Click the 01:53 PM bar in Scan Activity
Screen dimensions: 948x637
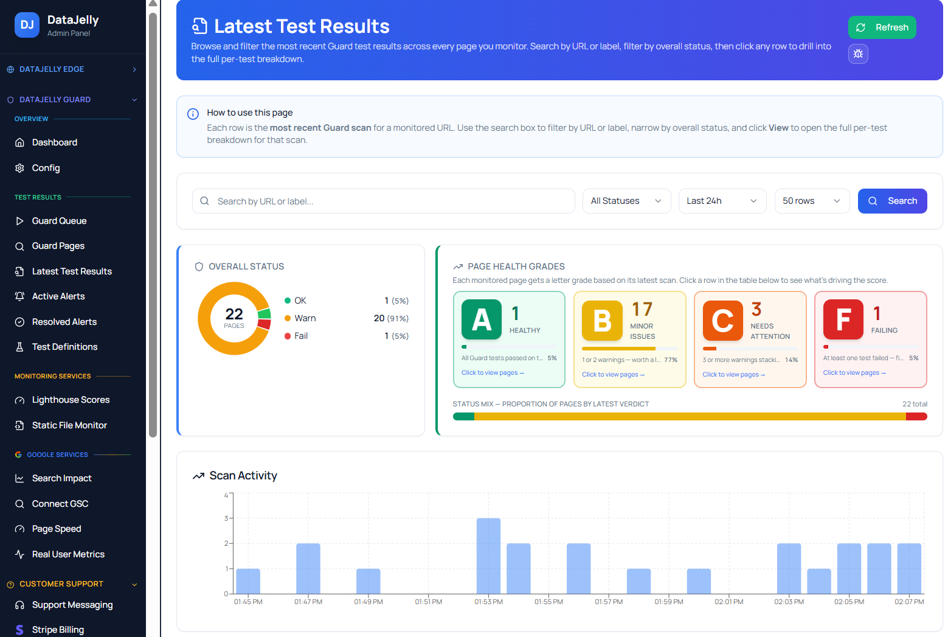pos(488,556)
